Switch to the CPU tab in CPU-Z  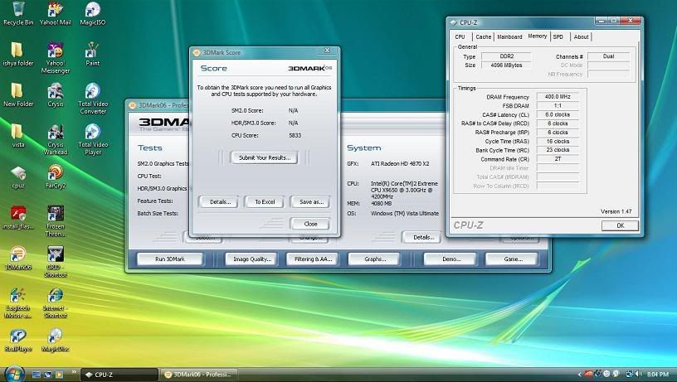[460, 36]
